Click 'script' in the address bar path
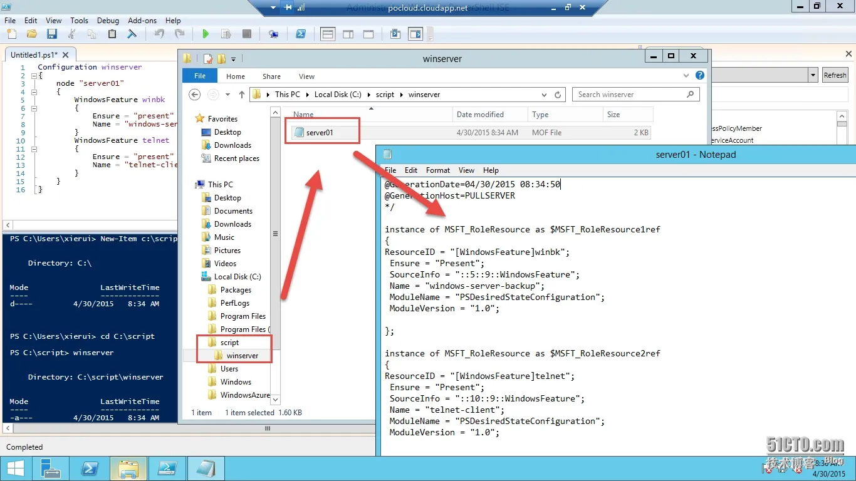 (x=385, y=95)
